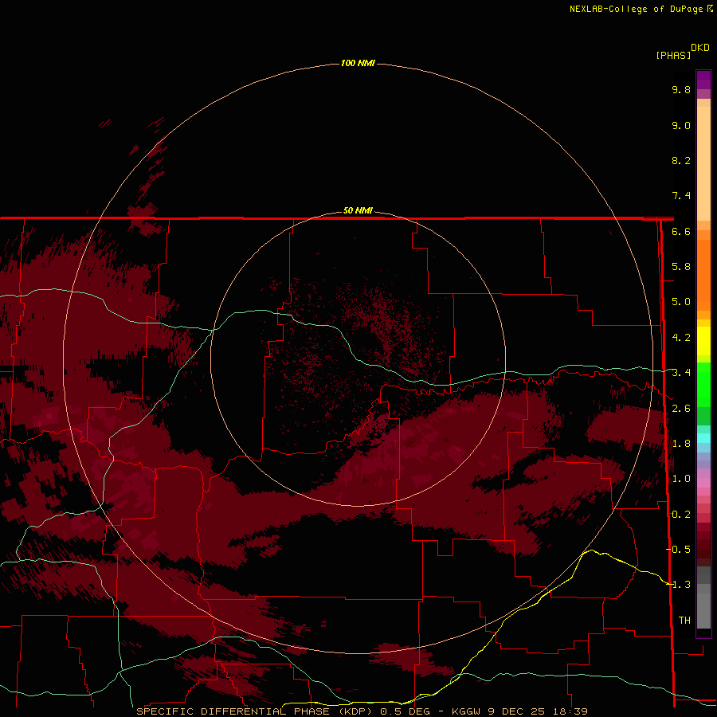
Task: Click the 1.8 scale value
Action: (681, 444)
